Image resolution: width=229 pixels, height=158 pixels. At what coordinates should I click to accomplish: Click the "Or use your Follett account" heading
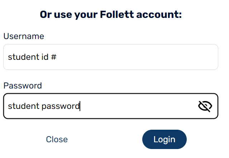point(111,15)
